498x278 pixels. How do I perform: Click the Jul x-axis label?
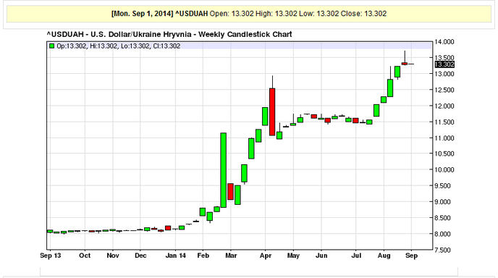pos(356,256)
